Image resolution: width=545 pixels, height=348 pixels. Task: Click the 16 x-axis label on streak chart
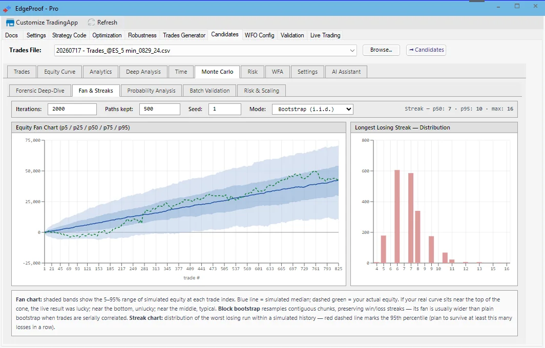[507, 269]
